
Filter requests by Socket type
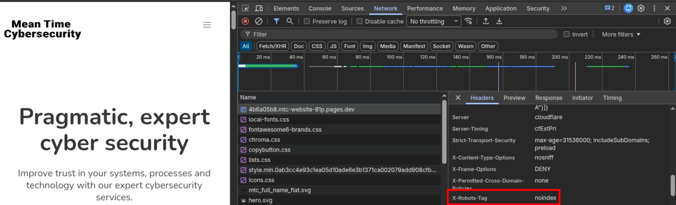[x=441, y=46]
